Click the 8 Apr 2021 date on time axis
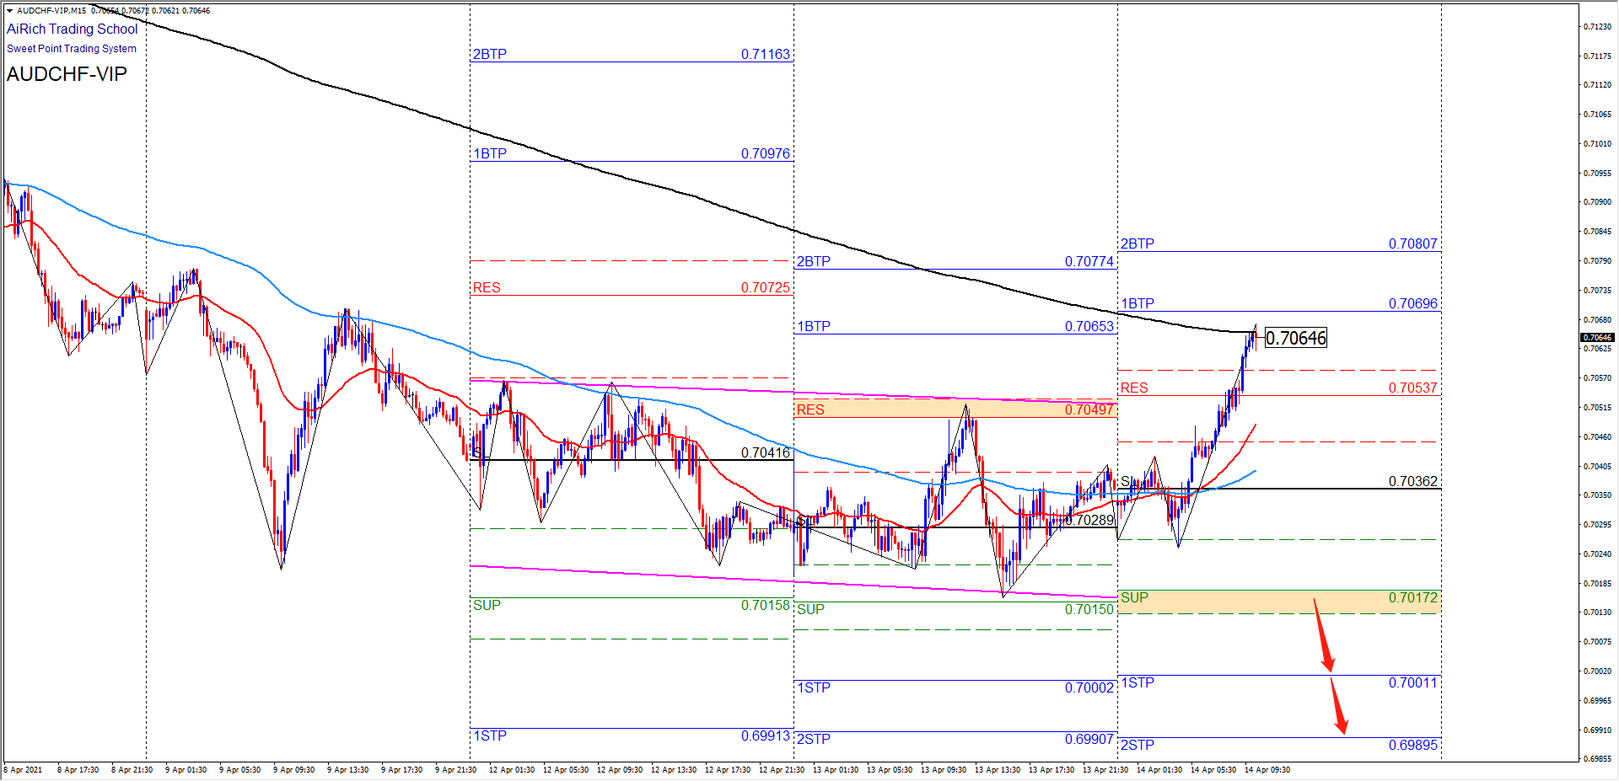Image resolution: width=1619 pixels, height=781 pixels. click(23, 770)
